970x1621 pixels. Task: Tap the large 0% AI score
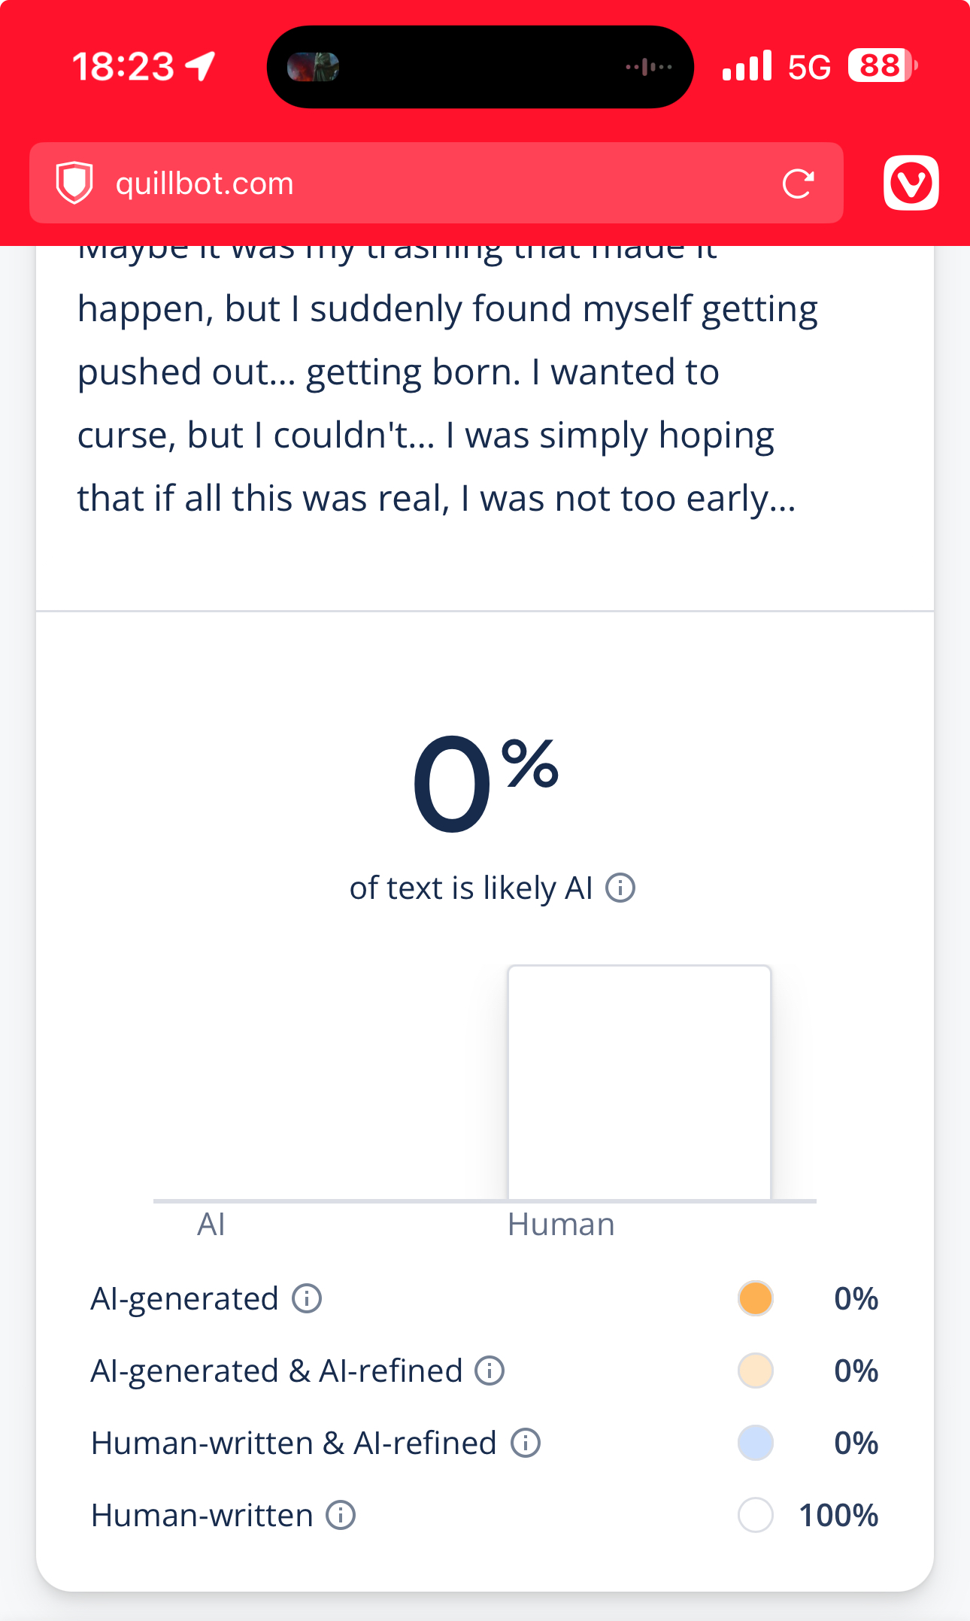484,784
